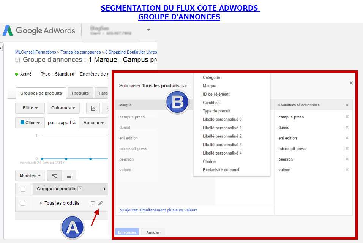Click the Groupe d'annonces page icon
The height and width of the screenshot is (243, 363).
pyautogui.click(x=18, y=60)
